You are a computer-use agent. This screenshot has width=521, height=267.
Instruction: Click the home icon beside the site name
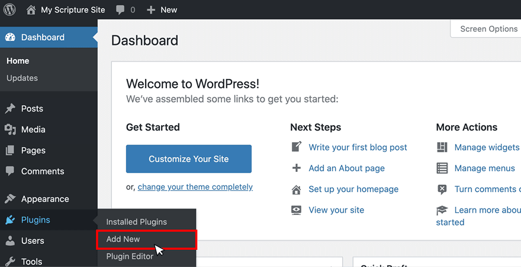click(31, 10)
